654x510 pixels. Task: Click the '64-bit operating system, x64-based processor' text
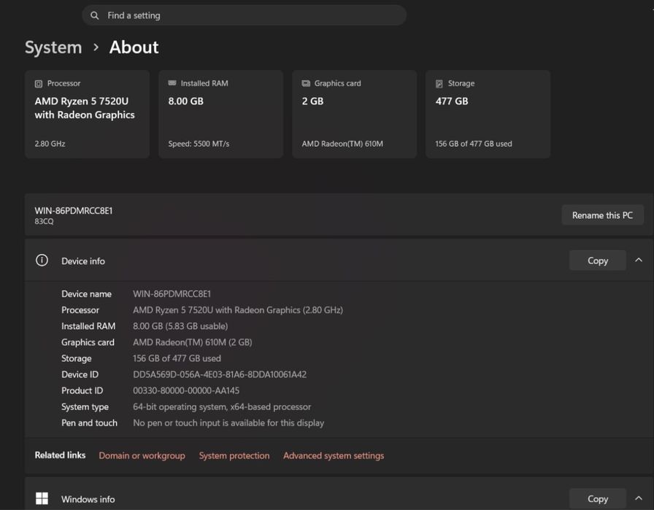point(222,407)
